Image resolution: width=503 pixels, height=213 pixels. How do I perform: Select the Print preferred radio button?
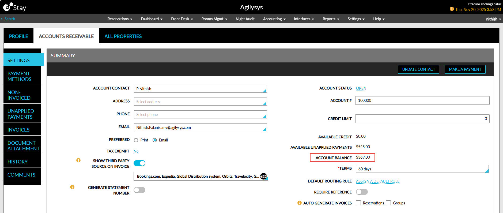pos(136,140)
